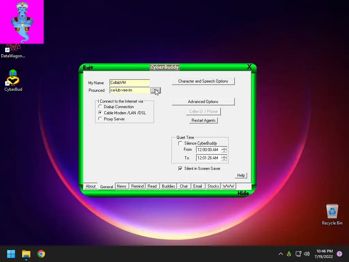Click the To time field
The width and height of the screenshot is (349, 262).
point(209,158)
